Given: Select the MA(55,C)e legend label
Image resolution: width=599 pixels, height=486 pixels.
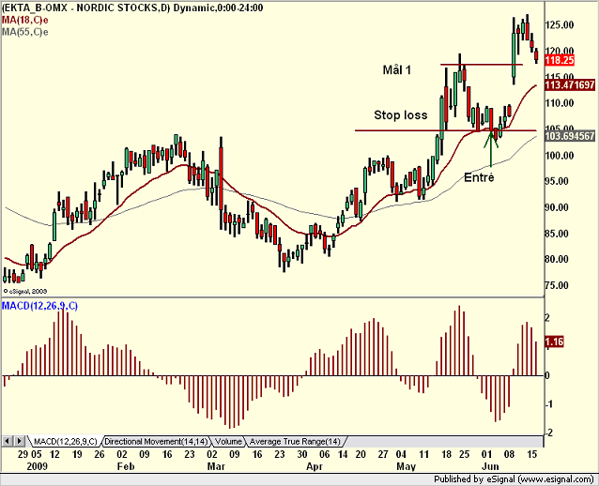Looking at the screenshot, I should (x=24, y=32).
